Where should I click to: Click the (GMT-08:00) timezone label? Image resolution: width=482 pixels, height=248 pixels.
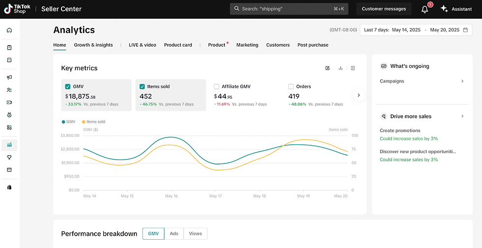click(343, 30)
